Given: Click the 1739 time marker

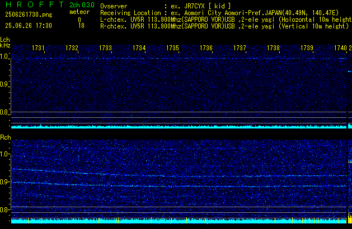Looking at the screenshot, I should (307, 48).
